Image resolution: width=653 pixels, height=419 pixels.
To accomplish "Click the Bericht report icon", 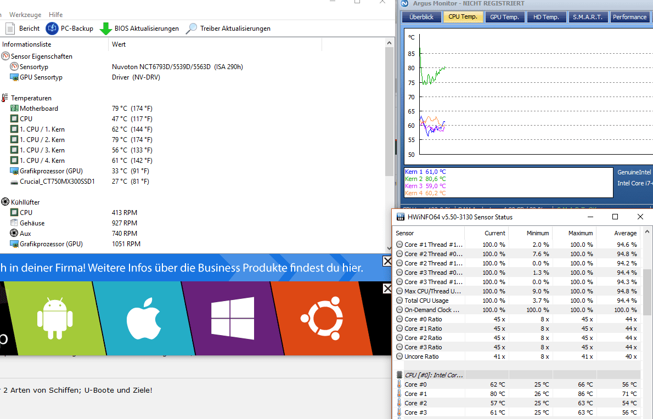I will 10,29.
